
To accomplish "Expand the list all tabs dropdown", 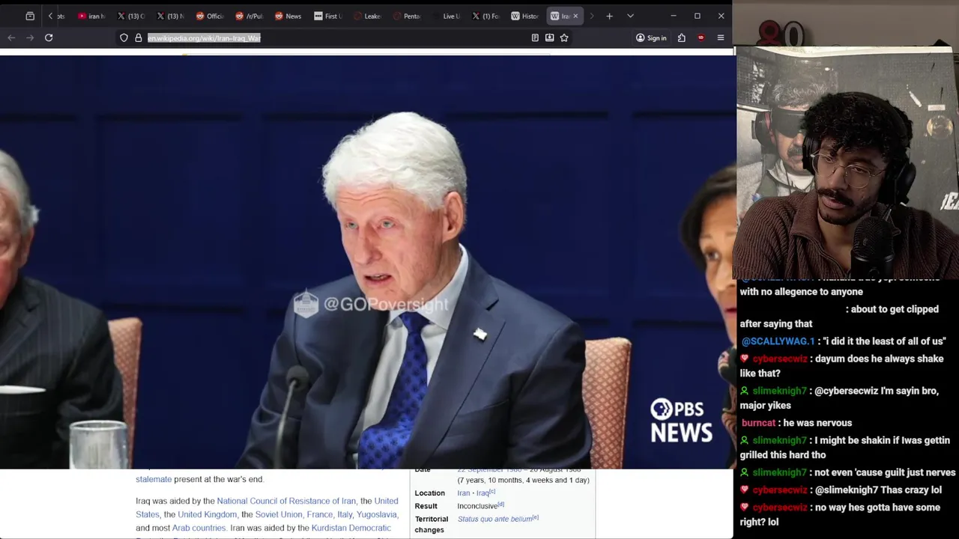I will tap(630, 16).
